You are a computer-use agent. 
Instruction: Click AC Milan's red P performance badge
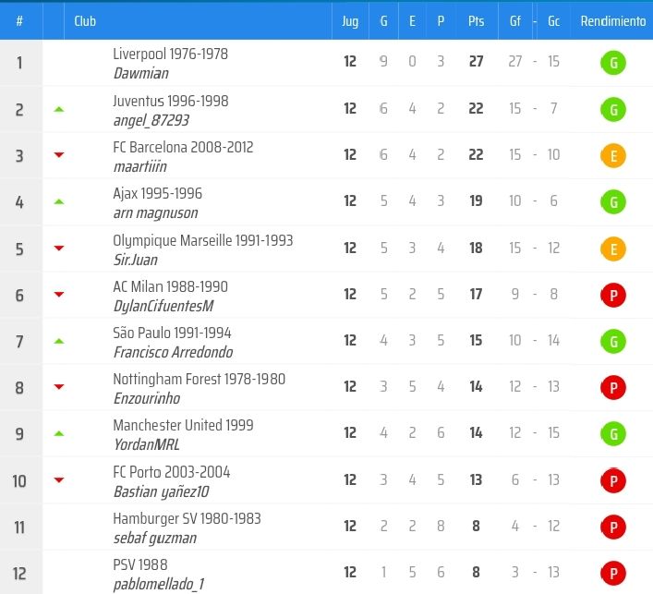click(612, 296)
